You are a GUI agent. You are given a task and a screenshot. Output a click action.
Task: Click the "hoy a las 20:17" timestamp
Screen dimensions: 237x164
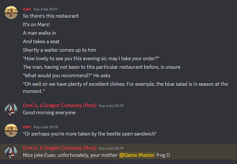click(x=46, y=9)
